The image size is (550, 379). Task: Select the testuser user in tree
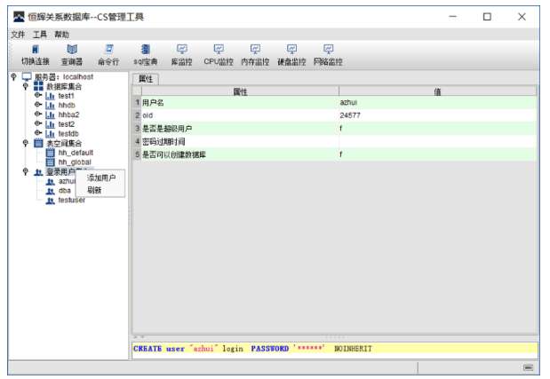click(71, 201)
